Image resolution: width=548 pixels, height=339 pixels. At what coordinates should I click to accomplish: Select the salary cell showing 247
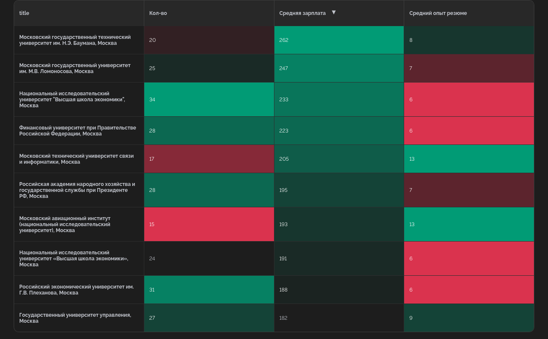339,68
